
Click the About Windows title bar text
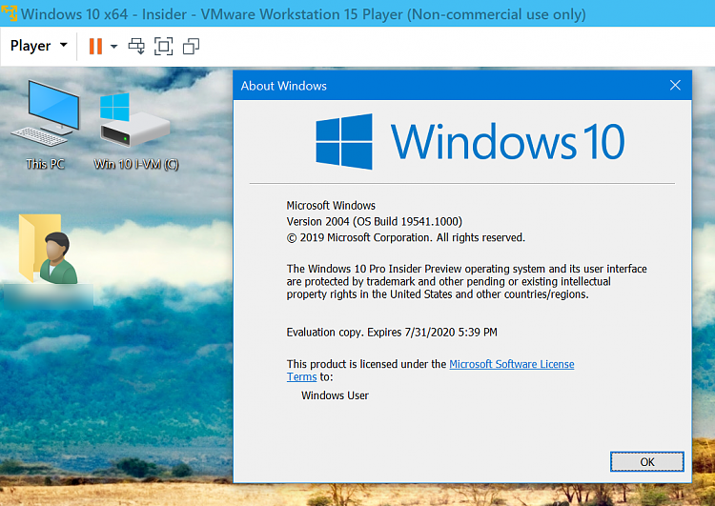(284, 86)
